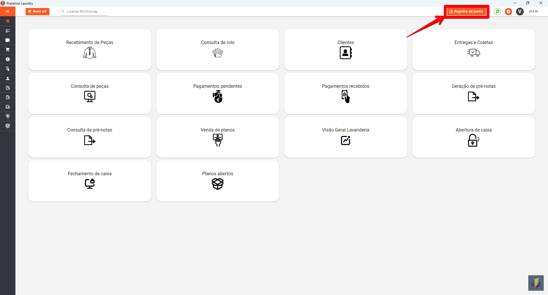Open the dollar coin sidebar icon
548x295 pixels.
(8, 59)
